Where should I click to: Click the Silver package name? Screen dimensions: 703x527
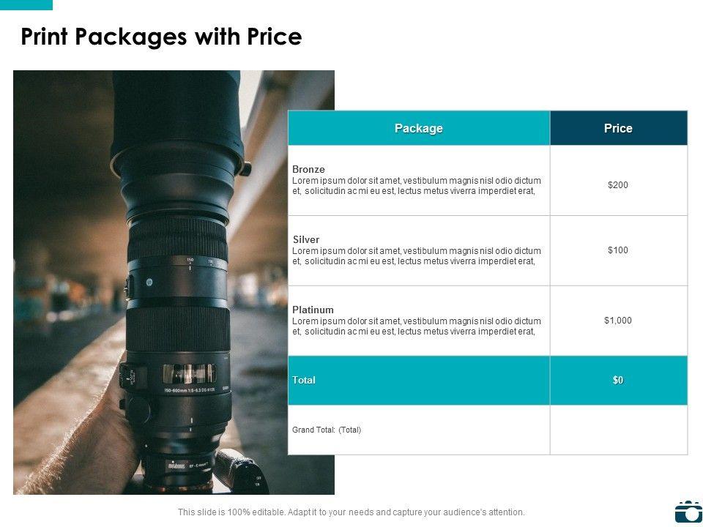point(306,239)
